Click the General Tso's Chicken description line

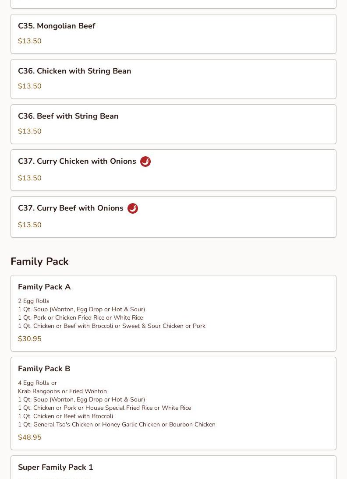click(117, 425)
